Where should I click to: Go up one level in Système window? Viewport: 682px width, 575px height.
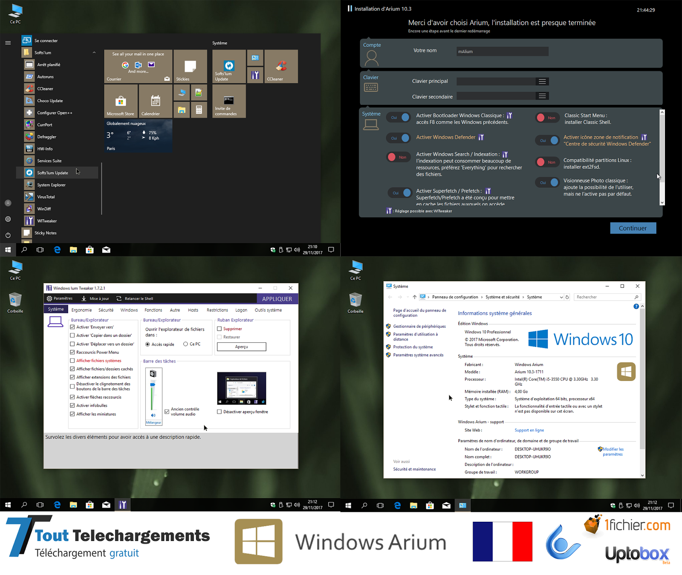pos(415,297)
